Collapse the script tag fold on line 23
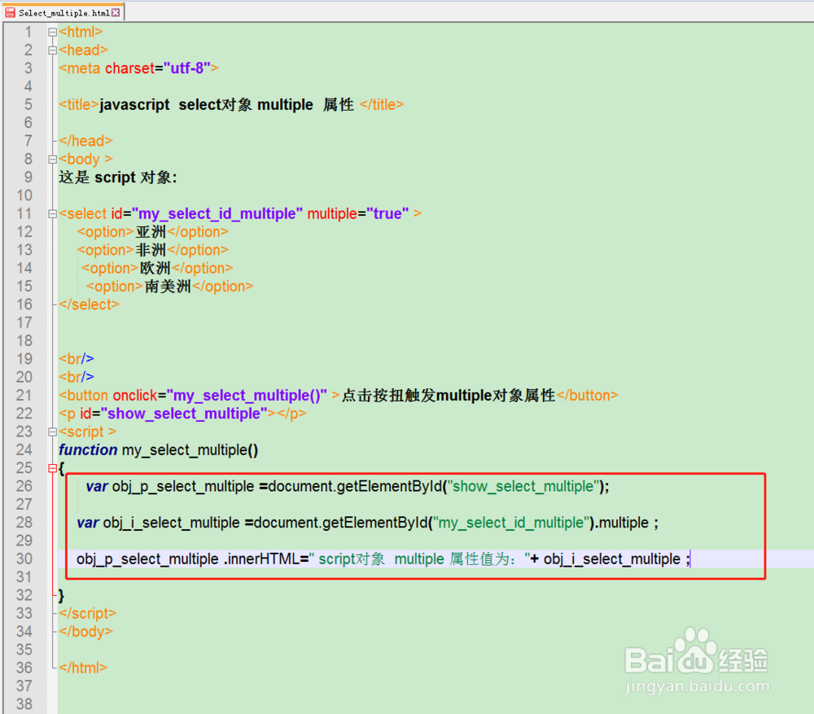 click(52, 432)
